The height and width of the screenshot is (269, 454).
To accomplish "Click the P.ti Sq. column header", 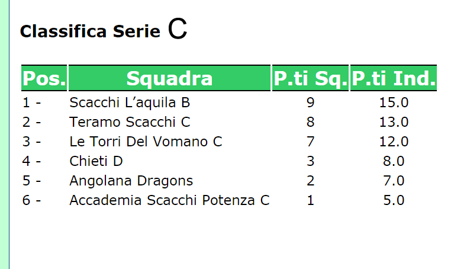I will pos(310,78).
